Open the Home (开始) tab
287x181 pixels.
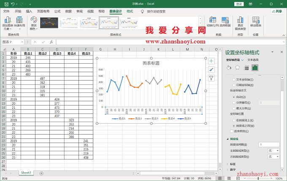coord(18,11)
